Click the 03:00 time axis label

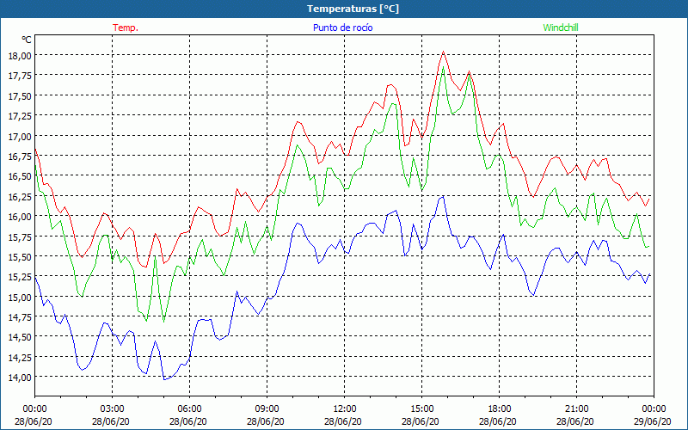click(x=113, y=409)
